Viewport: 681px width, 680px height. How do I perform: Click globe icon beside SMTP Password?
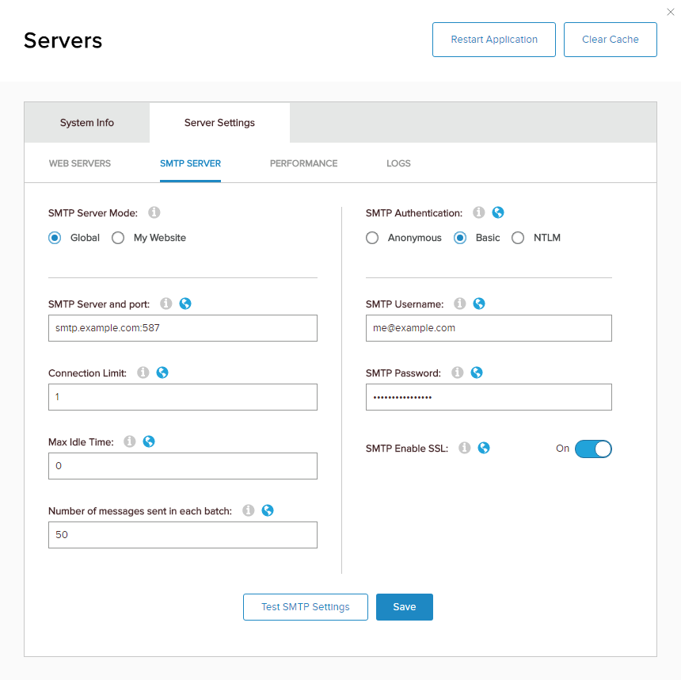click(477, 372)
